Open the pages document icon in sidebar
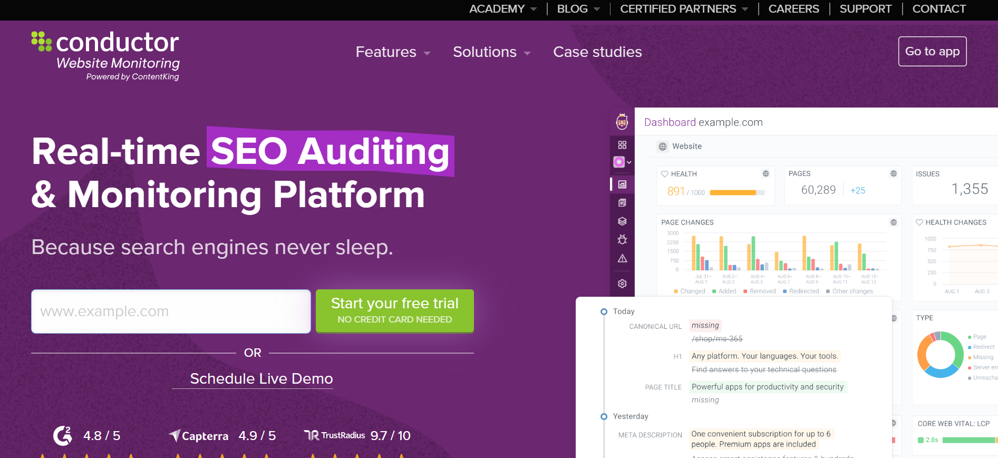Viewport: 998px width, 458px height. click(x=622, y=203)
